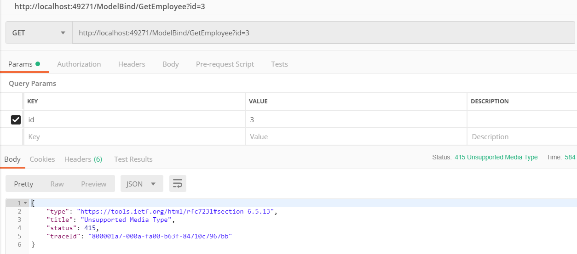Open the JSON format dropdown

(x=141, y=184)
